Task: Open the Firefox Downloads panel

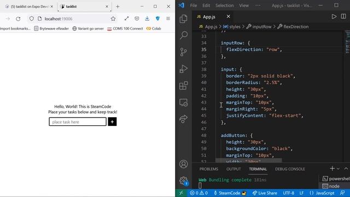Action: pyautogui.click(x=147, y=19)
